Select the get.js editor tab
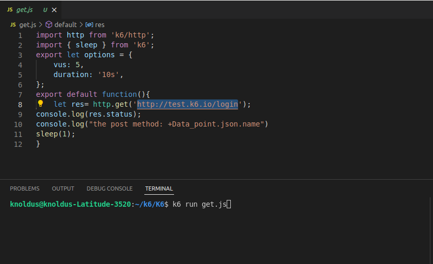The width and height of the screenshot is (433, 264). 31,10
